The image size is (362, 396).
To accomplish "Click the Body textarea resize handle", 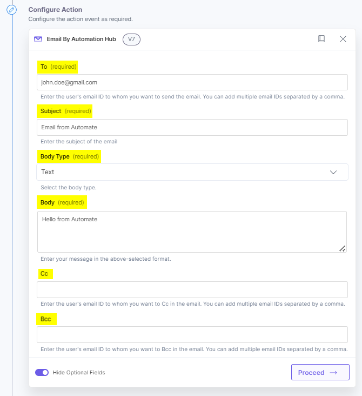I will click(x=342, y=248).
